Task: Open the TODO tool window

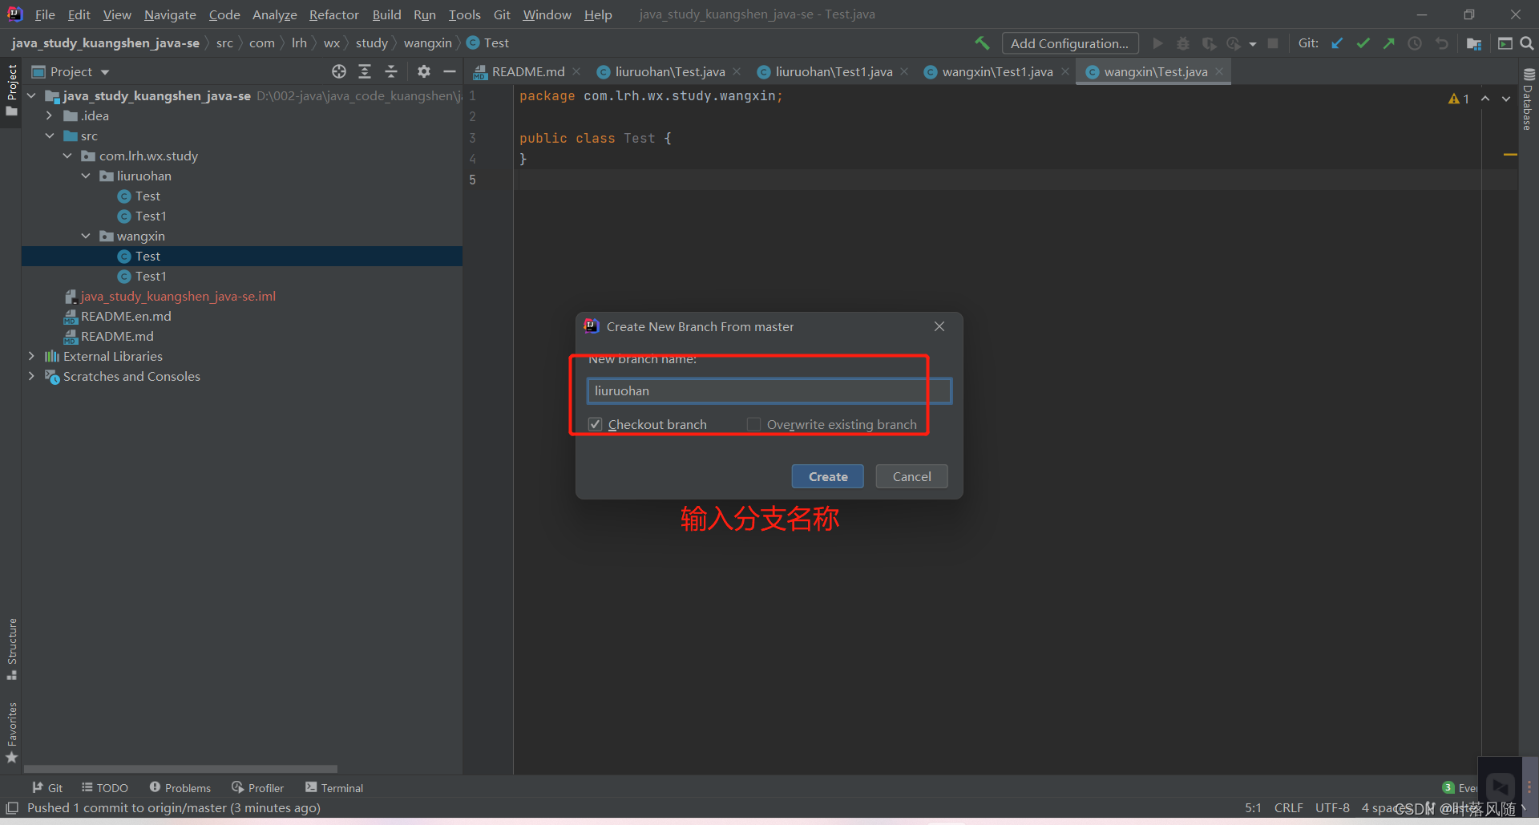Action: (x=105, y=788)
